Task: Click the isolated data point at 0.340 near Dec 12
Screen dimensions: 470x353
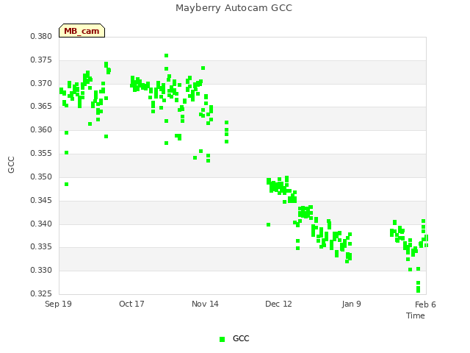Action: click(x=268, y=224)
